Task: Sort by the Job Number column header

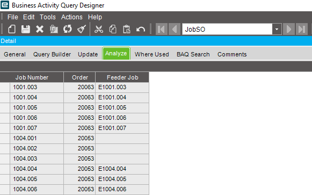Action: pyautogui.click(x=32, y=77)
